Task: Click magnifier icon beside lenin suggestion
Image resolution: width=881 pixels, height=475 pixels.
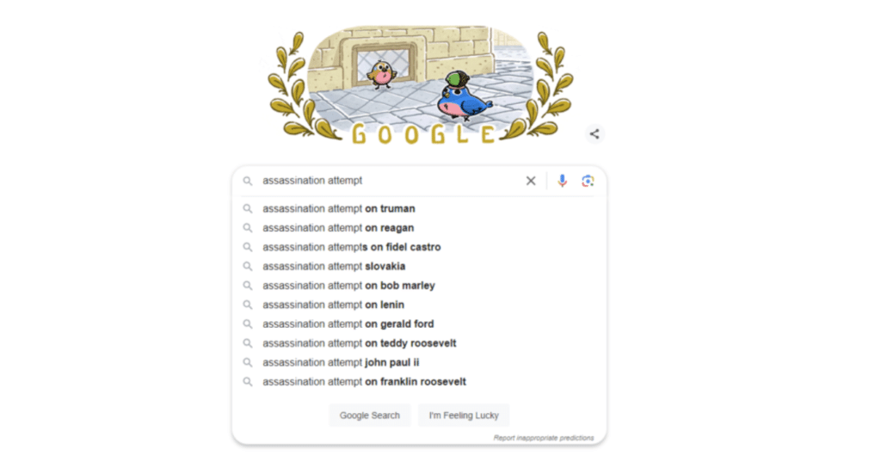Action: (x=248, y=305)
